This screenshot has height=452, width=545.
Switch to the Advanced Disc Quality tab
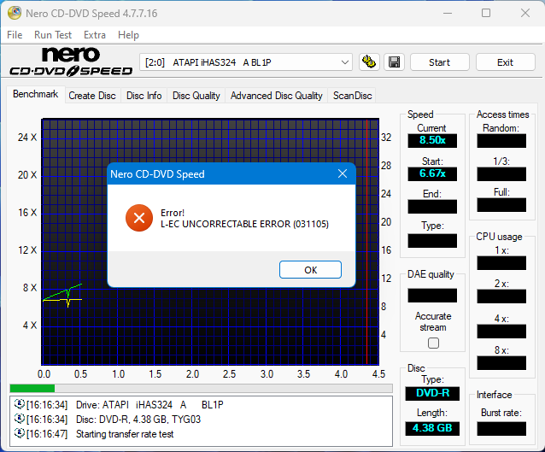click(x=276, y=96)
